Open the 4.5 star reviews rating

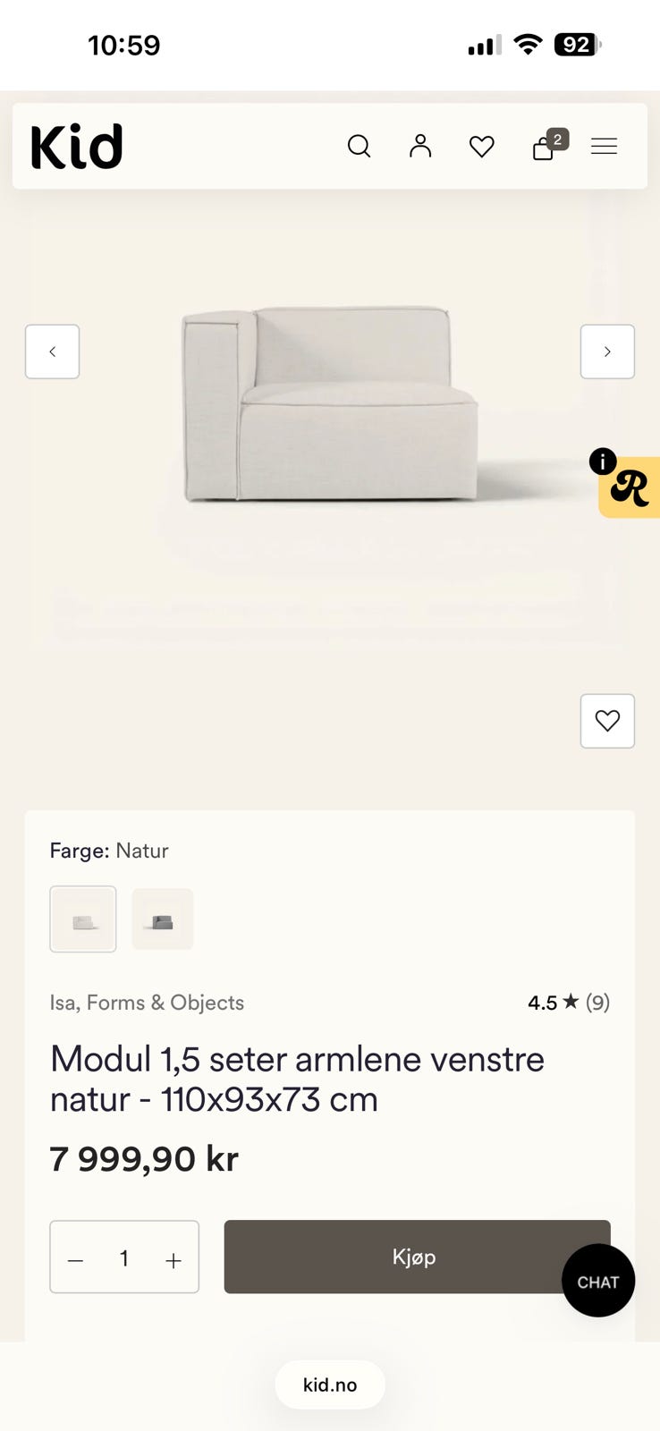tap(569, 1003)
